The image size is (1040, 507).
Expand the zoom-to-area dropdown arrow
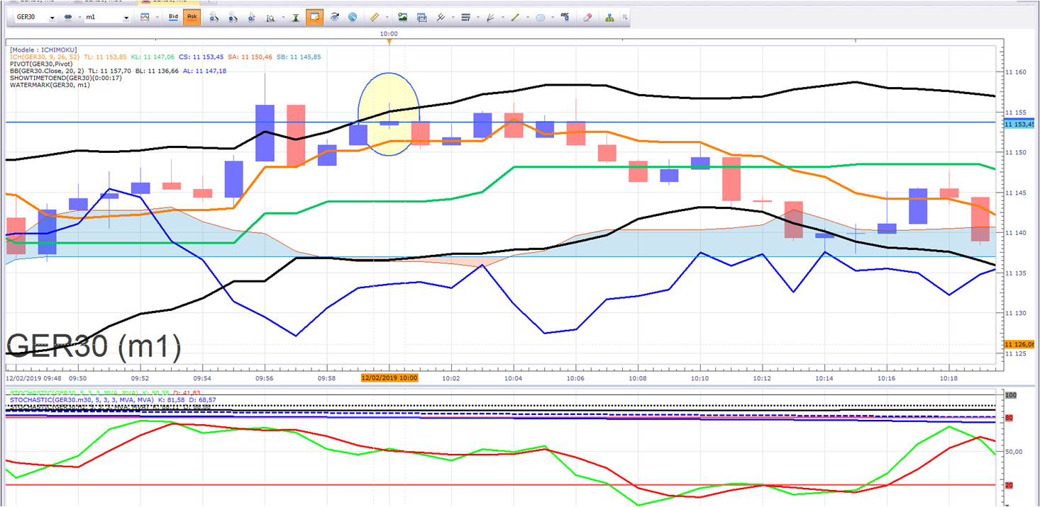pos(282,18)
